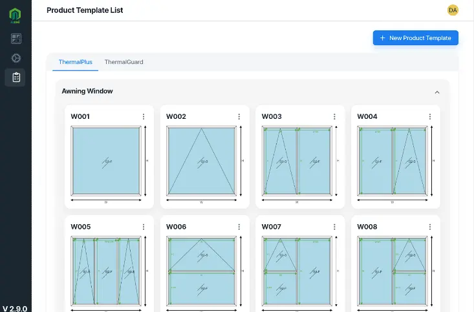Select the ThermalPlus tab
This screenshot has width=474, height=312.
(x=75, y=62)
